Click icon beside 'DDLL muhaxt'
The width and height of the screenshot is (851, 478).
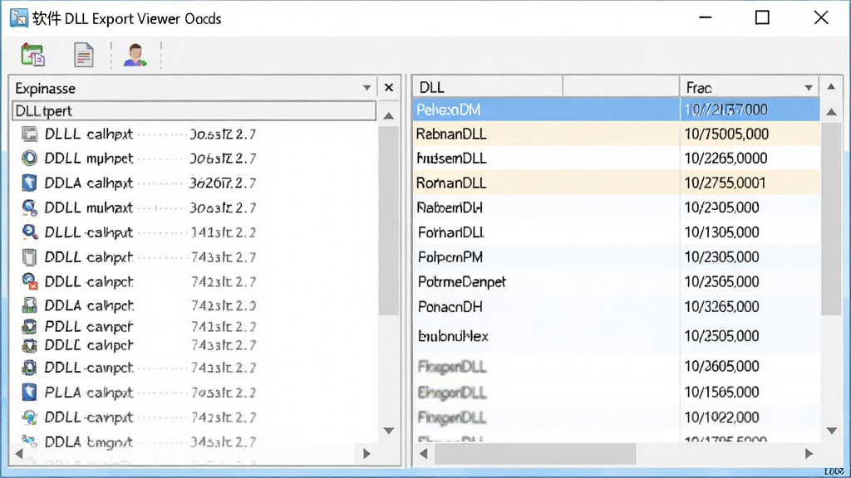[29, 207]
